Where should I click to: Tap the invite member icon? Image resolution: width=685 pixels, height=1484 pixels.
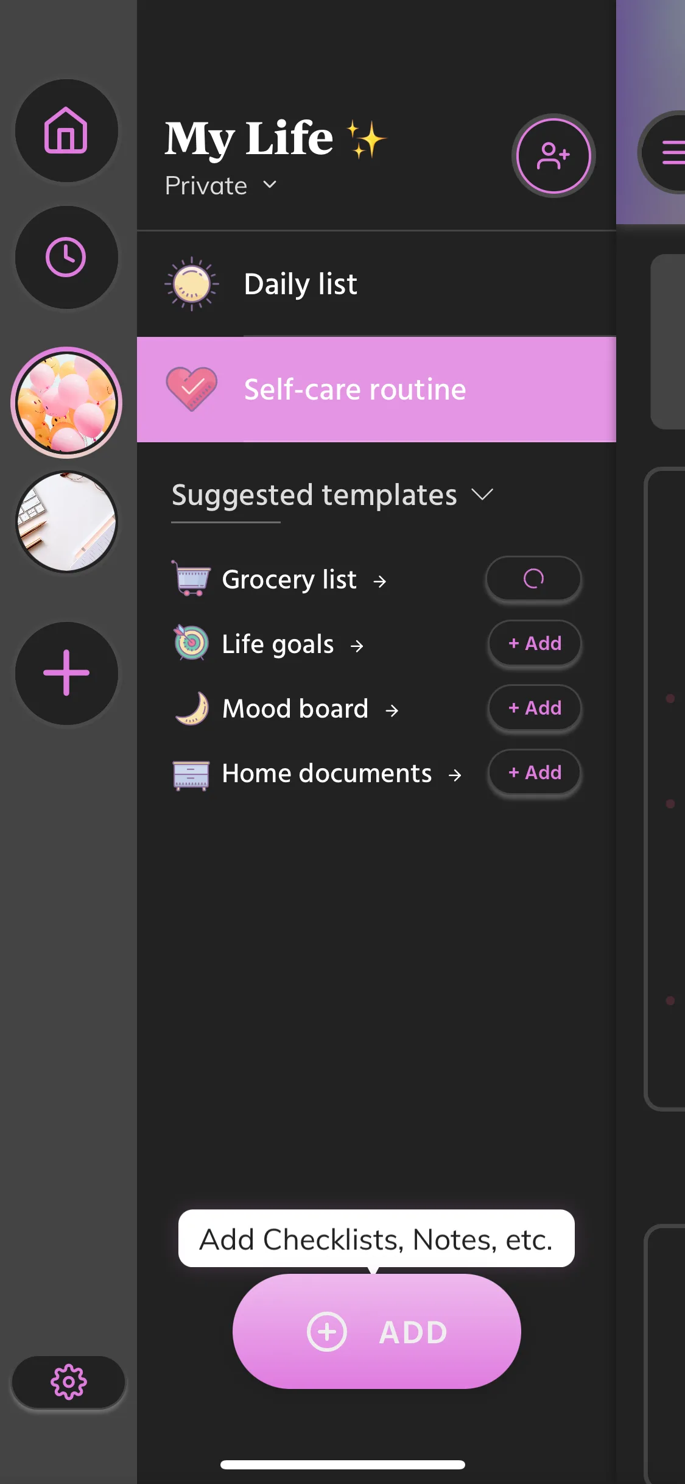[553, 156]
